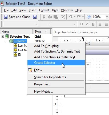Open the Insert menu
This screenshot has width=109, height=115.
pyautogui.click(x=33, y=10)
